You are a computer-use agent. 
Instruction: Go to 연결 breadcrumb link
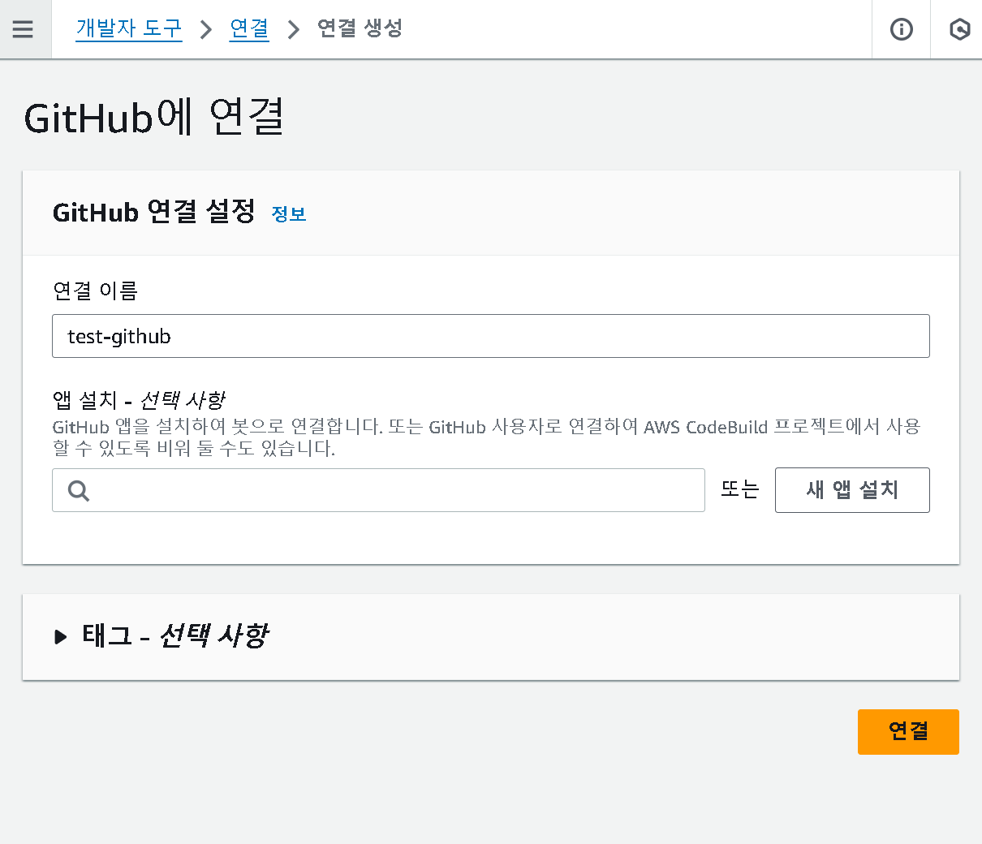point(249,28)
